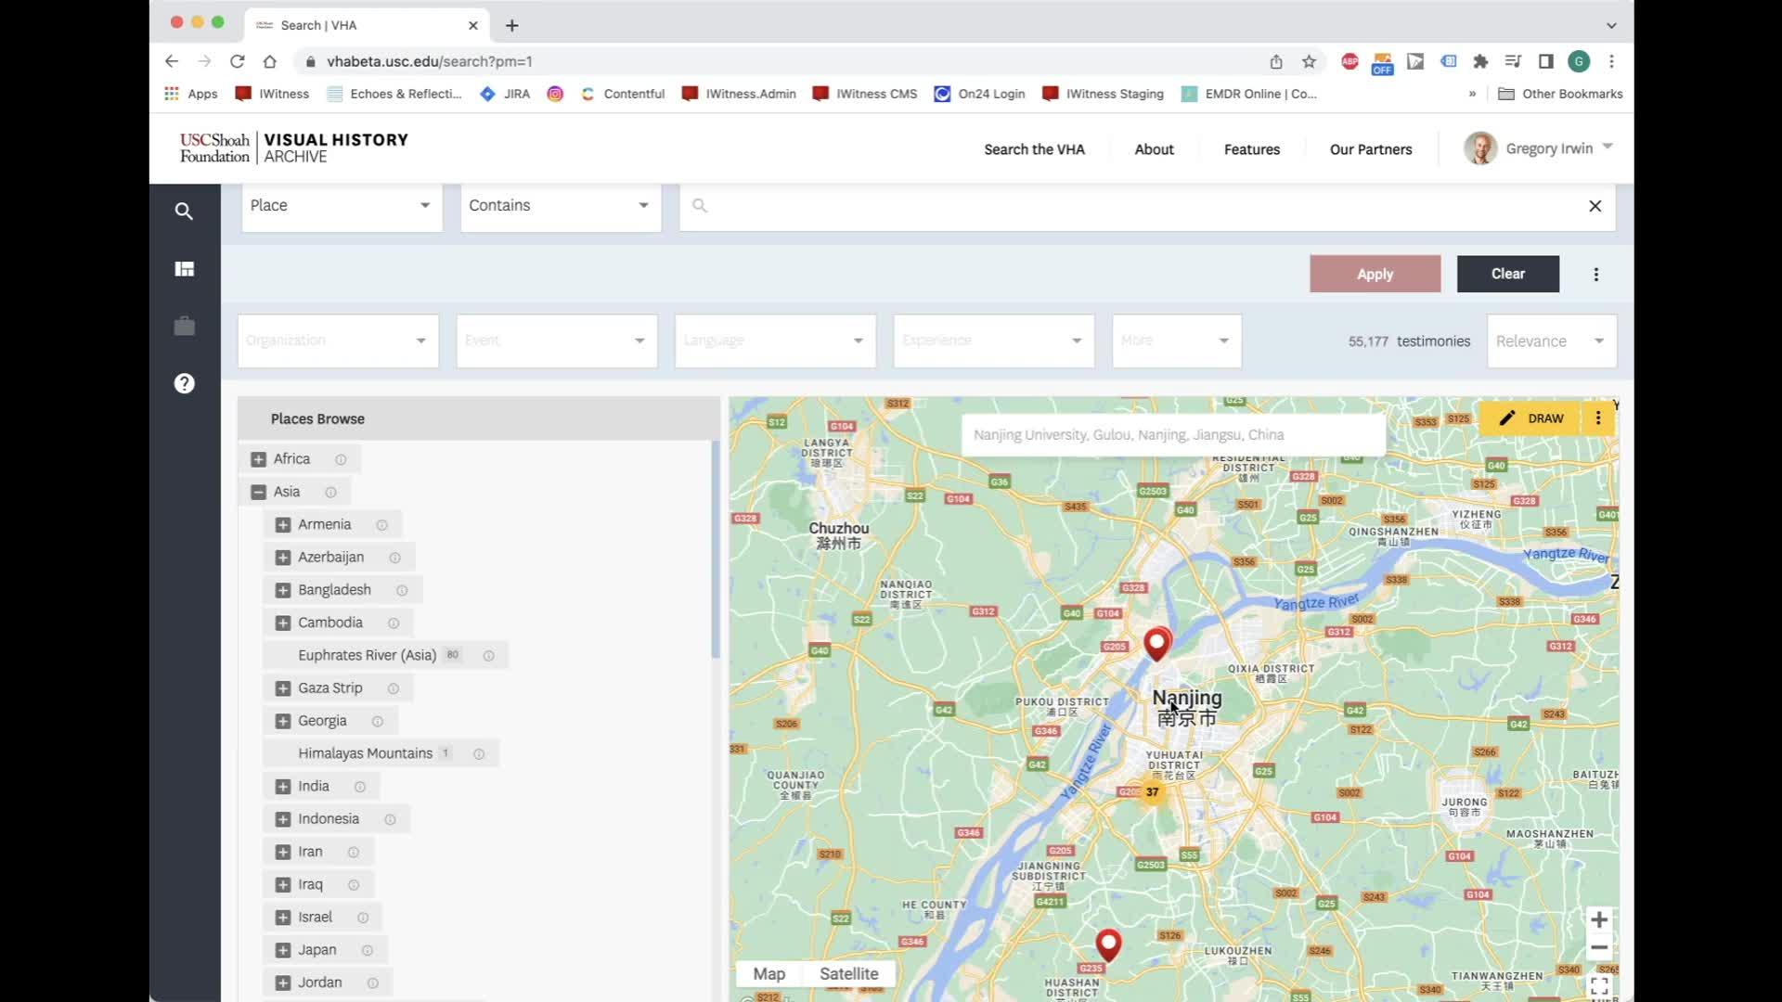
Task: Collapse the Asia tree node
Action: (x=259, y=493)
